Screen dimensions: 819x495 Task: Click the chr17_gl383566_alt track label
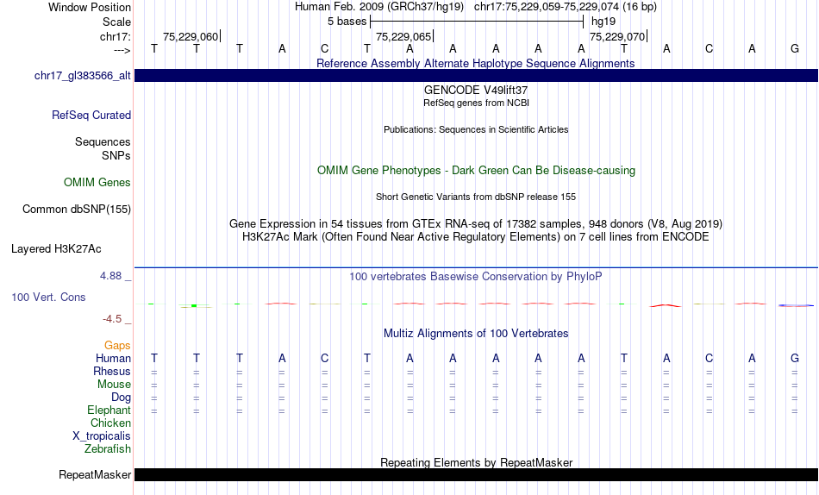pos(83,75)
